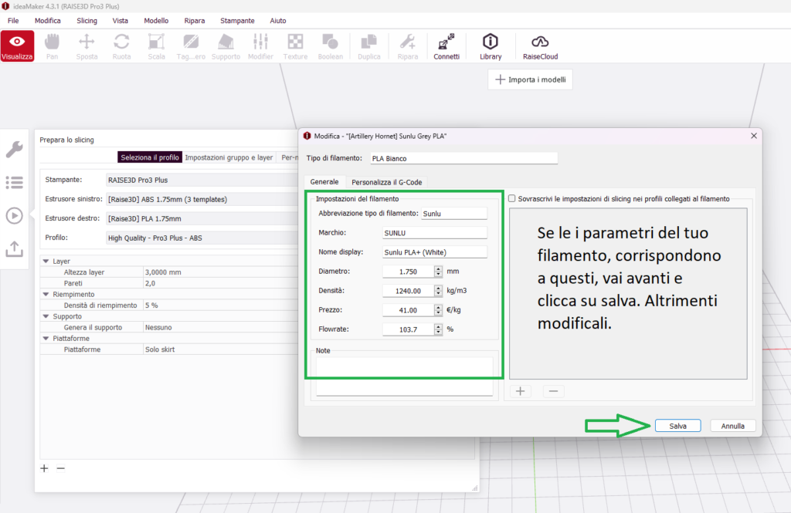This screenshot has height=513, width=791.
Task: Click the wrench settings sidebar icon
Action: 14,149
